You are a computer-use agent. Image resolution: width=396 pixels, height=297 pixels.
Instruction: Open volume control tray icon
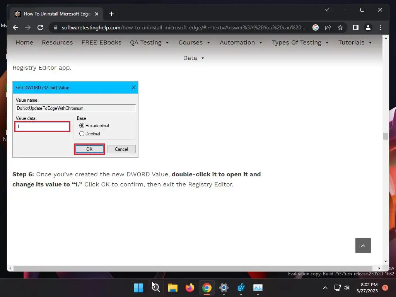pyautogui.click(x=346, y=288)
